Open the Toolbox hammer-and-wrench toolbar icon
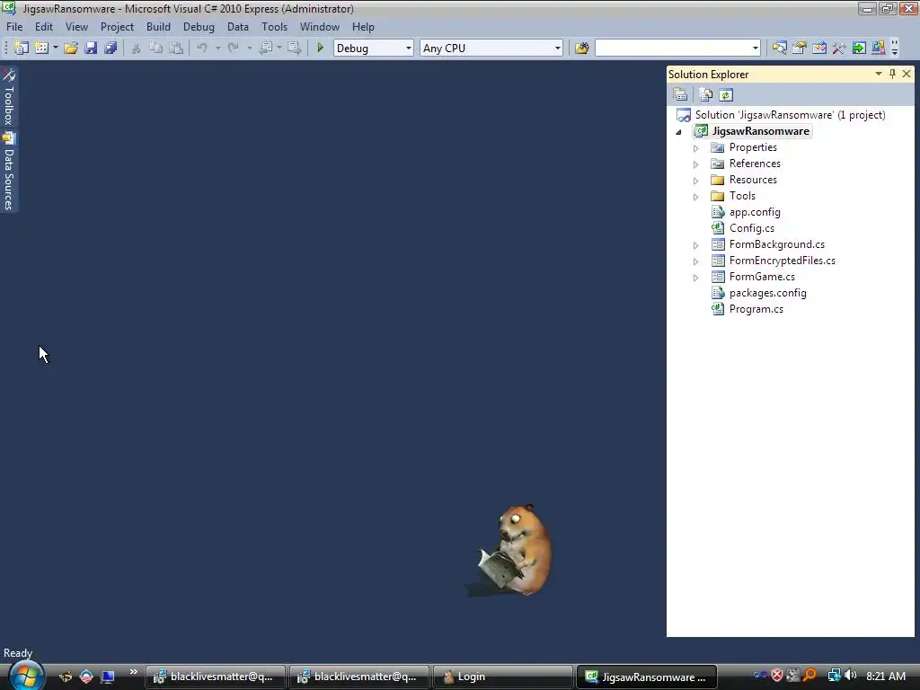920x690 pixels. (839, 49)
